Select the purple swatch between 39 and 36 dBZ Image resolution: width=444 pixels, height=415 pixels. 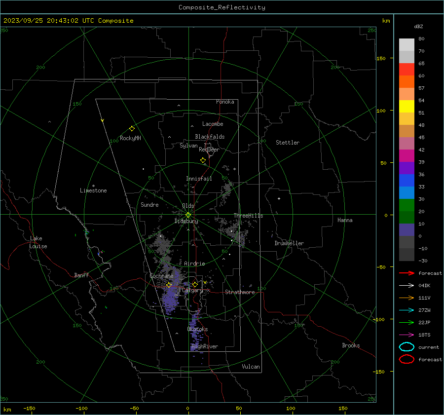(407, 168)
